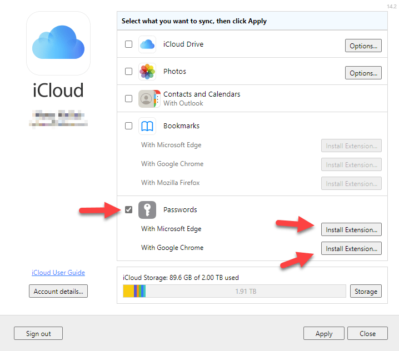Click the 'Bookmarks' label
Screen dimensions: 399x351
[181, 126]
